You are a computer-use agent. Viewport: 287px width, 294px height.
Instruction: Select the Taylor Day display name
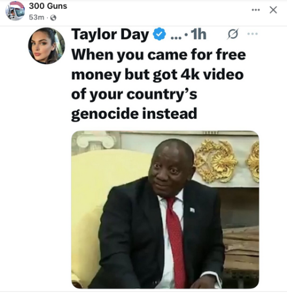(x=110, y=35)
